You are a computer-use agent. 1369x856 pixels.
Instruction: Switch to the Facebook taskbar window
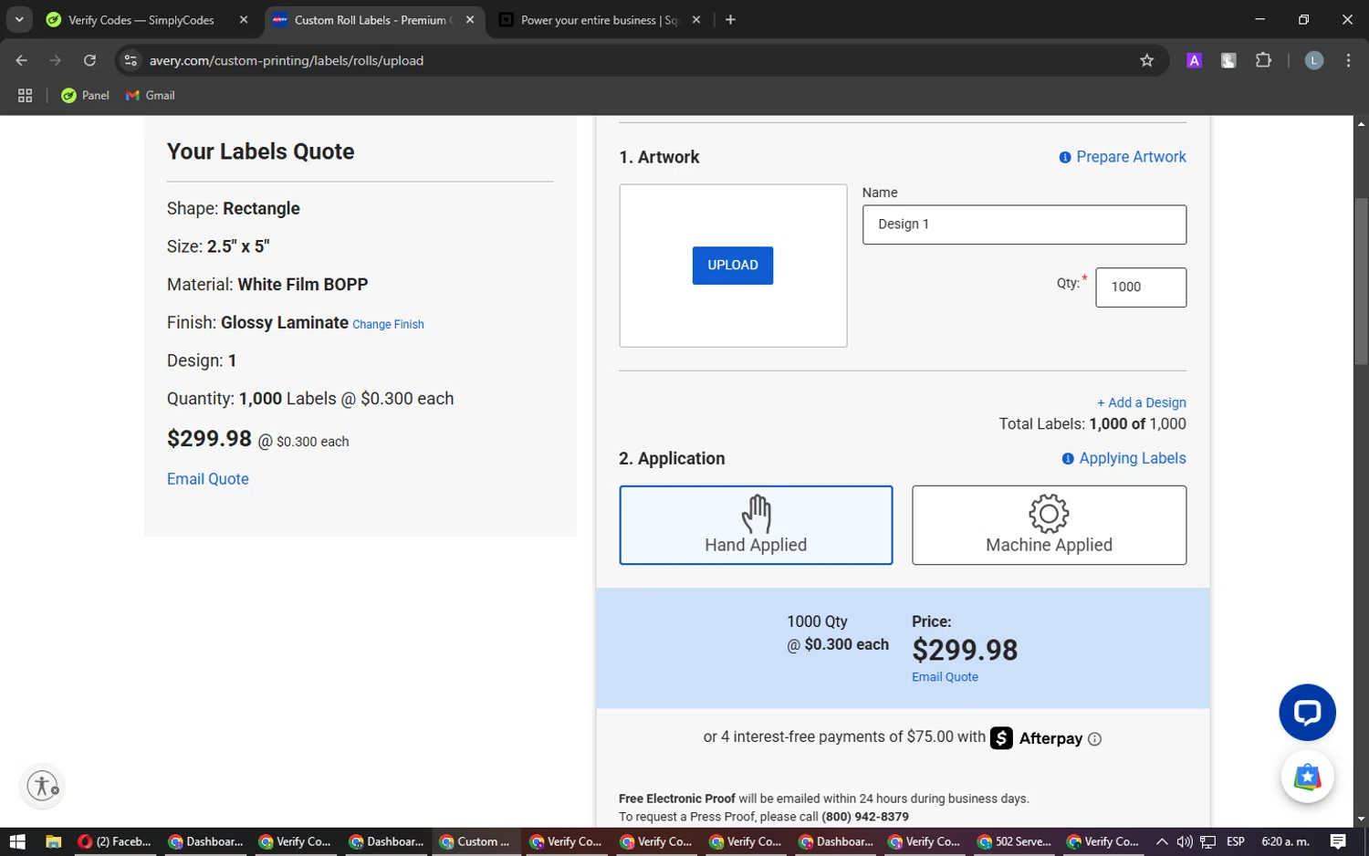coord(115,841)
